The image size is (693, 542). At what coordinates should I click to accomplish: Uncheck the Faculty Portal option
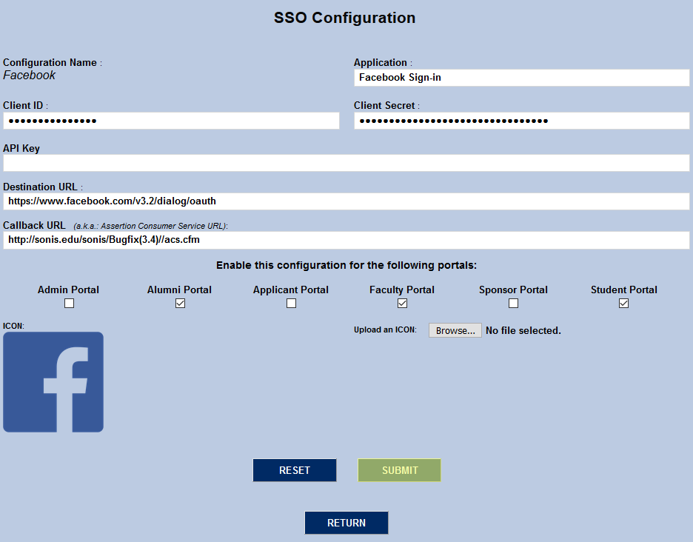coord(401,303)
